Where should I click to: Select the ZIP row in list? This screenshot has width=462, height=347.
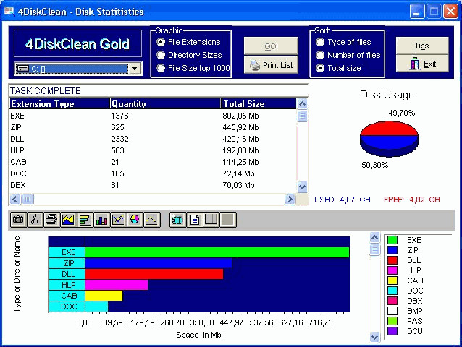(153, 127)
